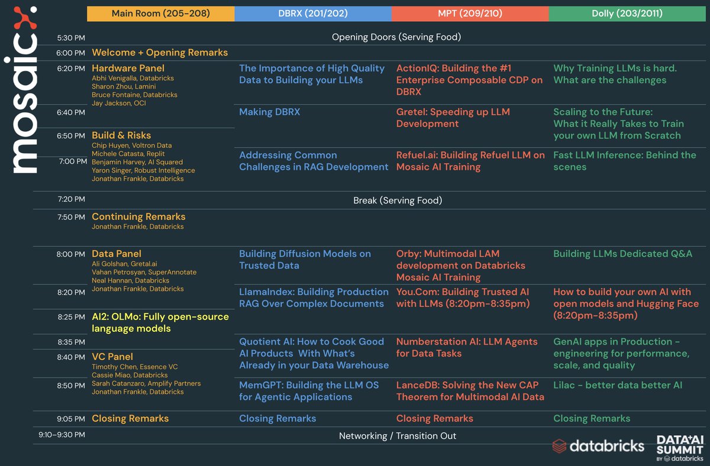Open the VC Panel session
710x466 pixels.
(112, 357)
